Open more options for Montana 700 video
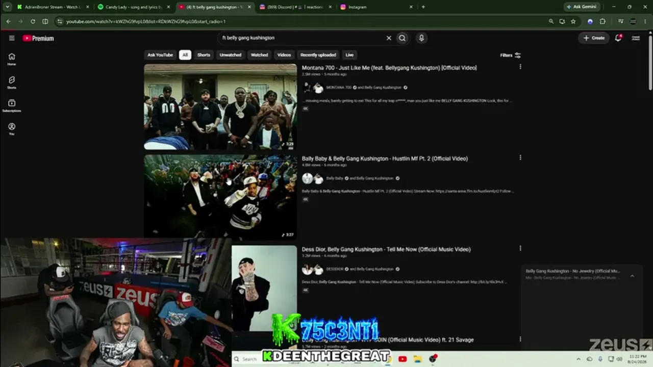Screen dimensions: 653x367 520,67
